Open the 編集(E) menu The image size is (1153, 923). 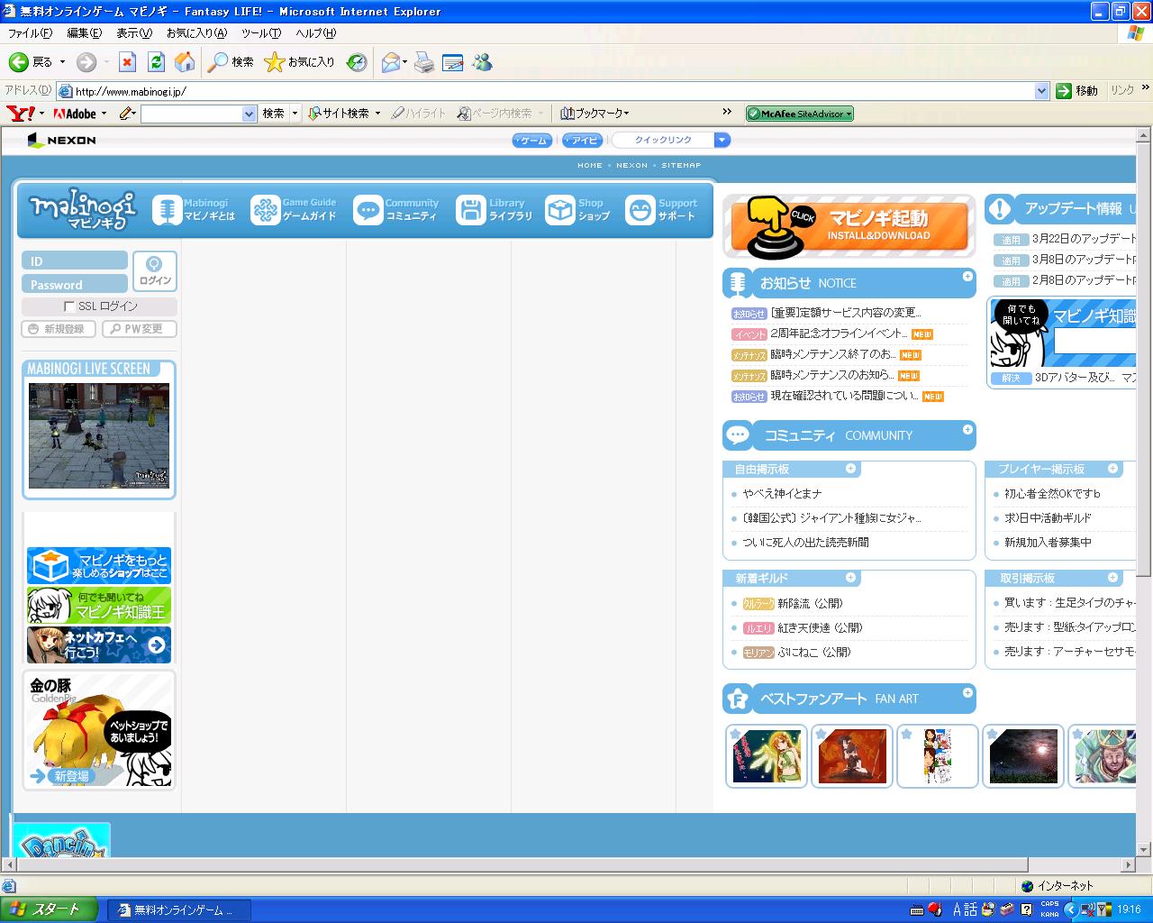[85, 33]
